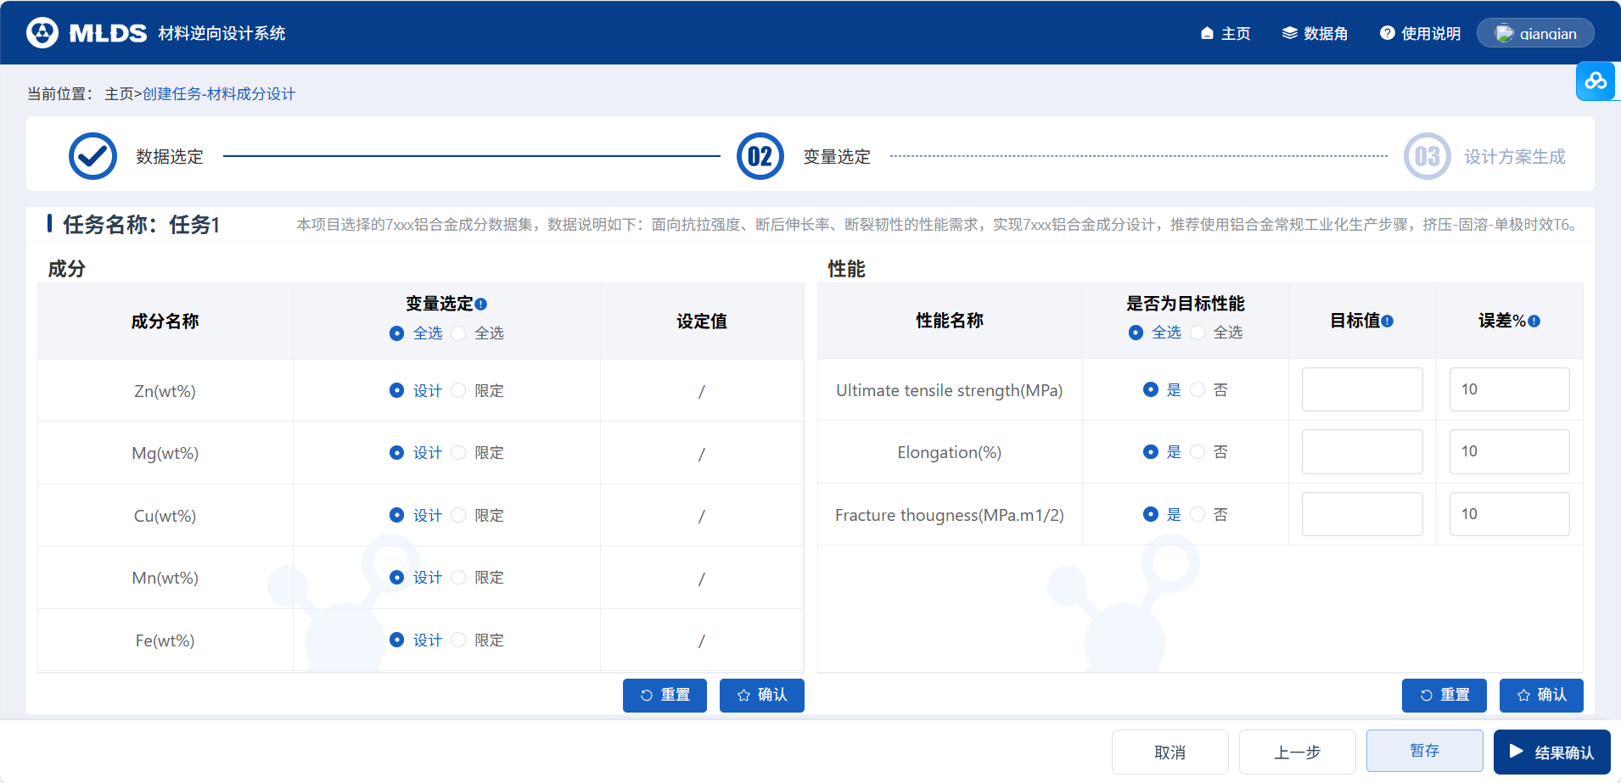The image size is (1621, 783).
Task: Click info icon next to 变量选定
Action: [x=481, y=305]
